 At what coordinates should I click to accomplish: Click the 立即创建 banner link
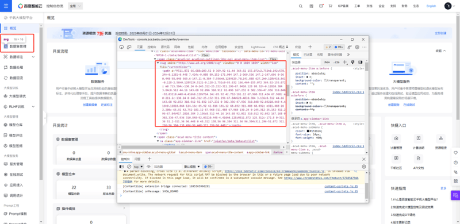(x=440, y=33)
